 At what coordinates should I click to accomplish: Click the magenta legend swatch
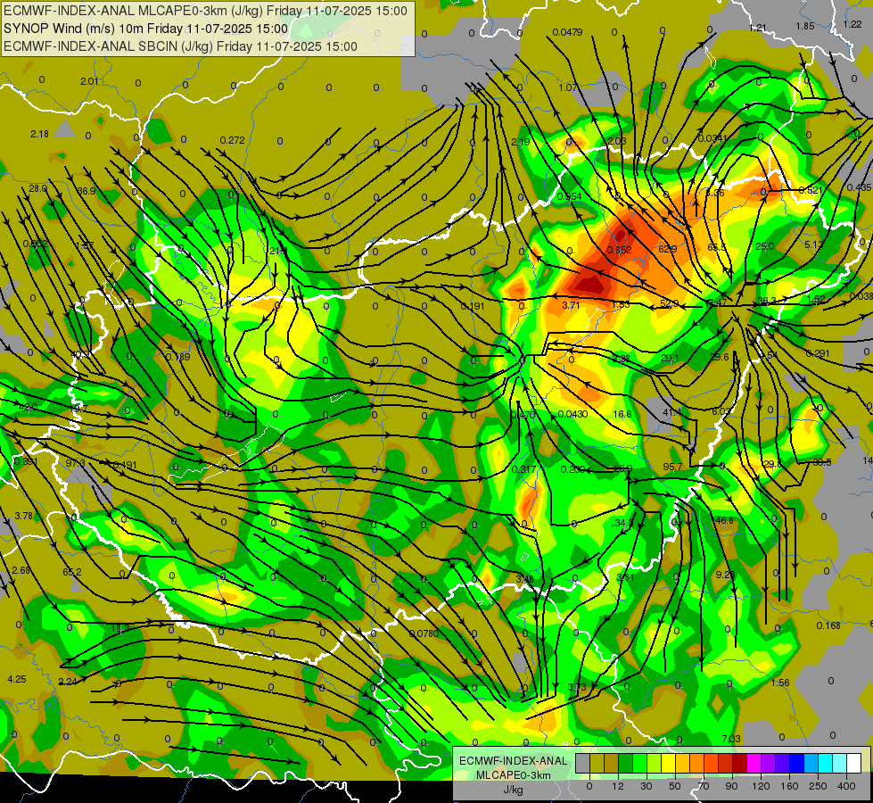pyautogui.click(x=754, y=764)
